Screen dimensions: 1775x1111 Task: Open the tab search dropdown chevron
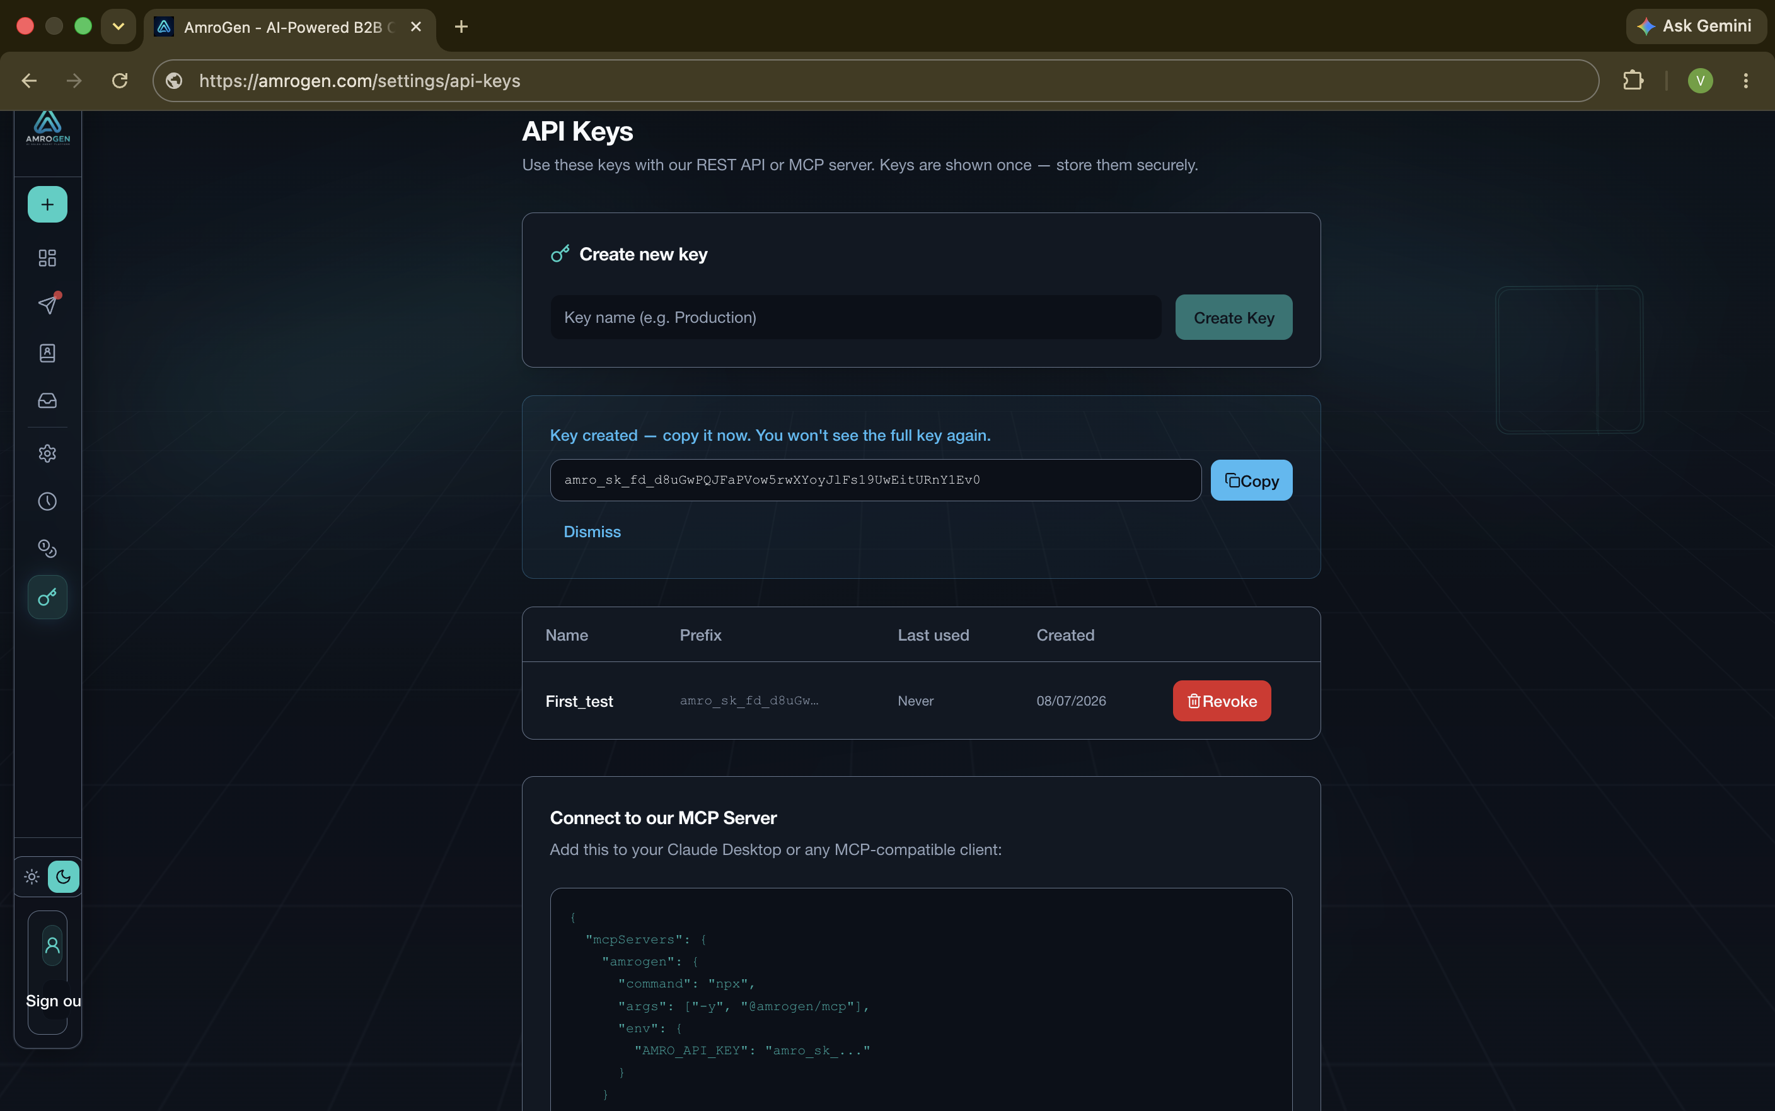[119, 26]
